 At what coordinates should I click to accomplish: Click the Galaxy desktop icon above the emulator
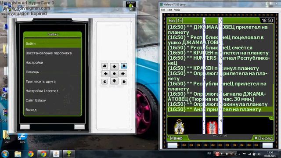coord(131,4)
